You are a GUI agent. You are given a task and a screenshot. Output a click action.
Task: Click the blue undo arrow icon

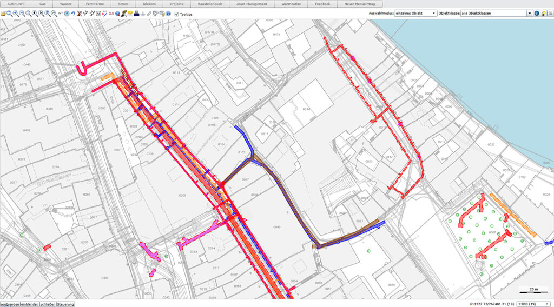click(72, 13)
